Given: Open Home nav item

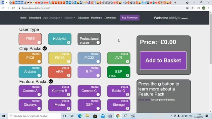Looking at the screenshot, I should click(x=23, y=18).
